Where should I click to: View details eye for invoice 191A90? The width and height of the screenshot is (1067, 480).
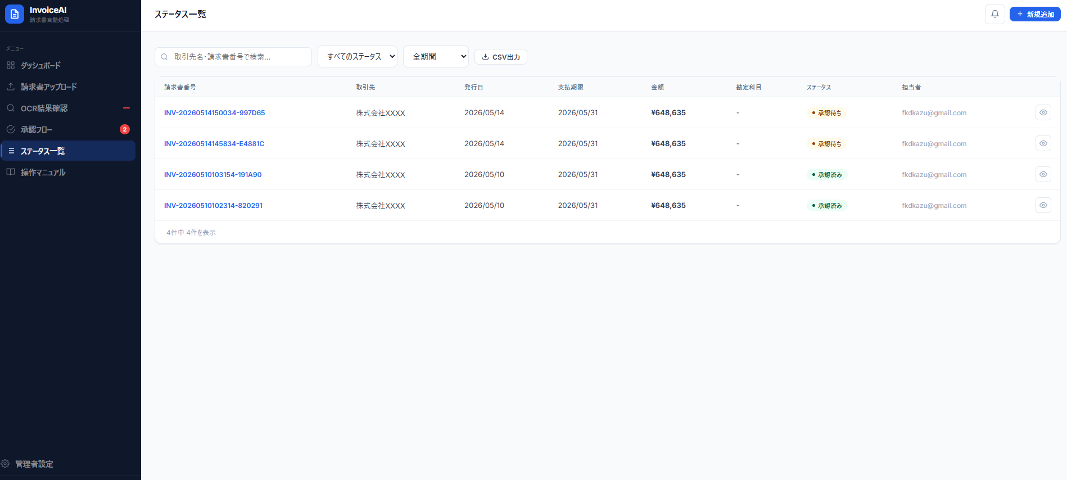[1043, 174]
